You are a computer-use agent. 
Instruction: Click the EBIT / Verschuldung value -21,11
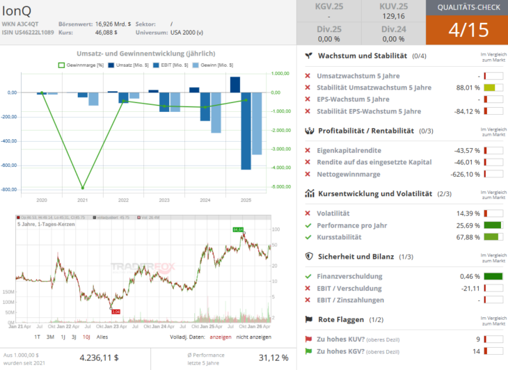[470, 288]
